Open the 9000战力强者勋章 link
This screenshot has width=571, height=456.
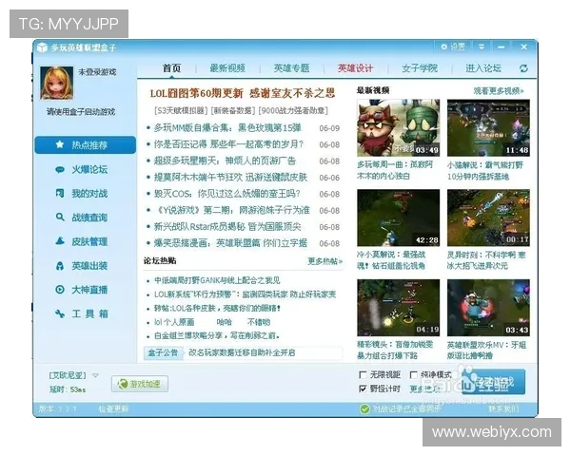[293, 110]
